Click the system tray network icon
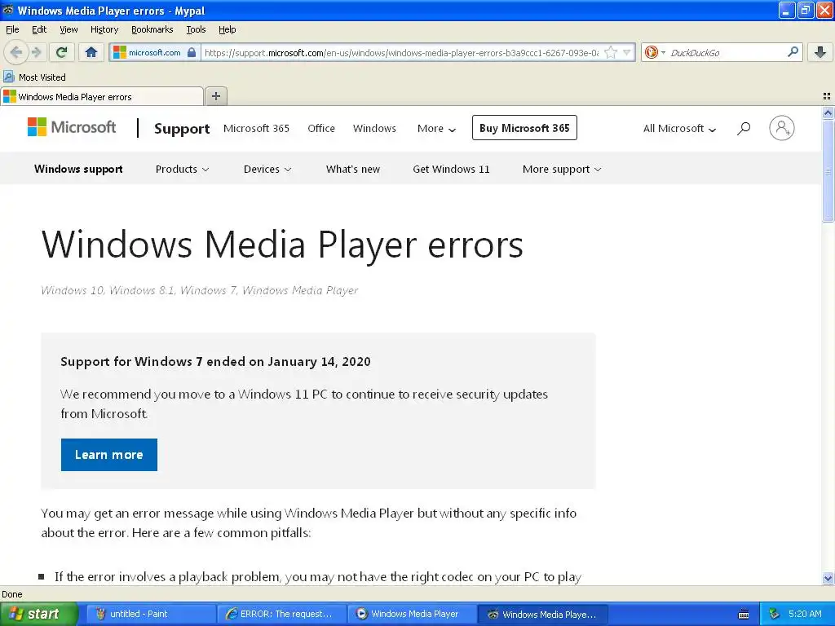This screenshot has width=835, height=626. click(x=774, y=614)
